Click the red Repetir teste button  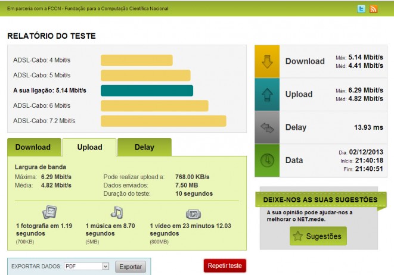(225, 265)
